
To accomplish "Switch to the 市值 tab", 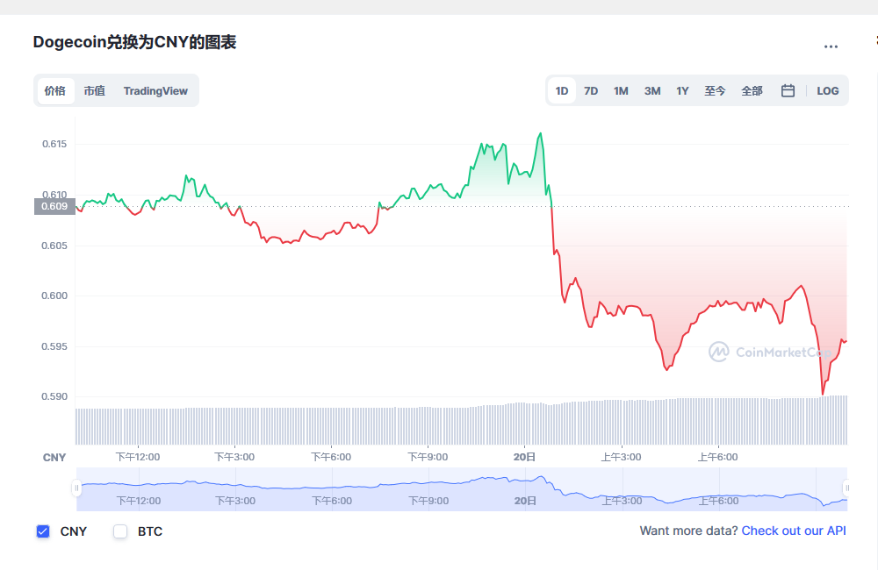I will tap(94, 90).
